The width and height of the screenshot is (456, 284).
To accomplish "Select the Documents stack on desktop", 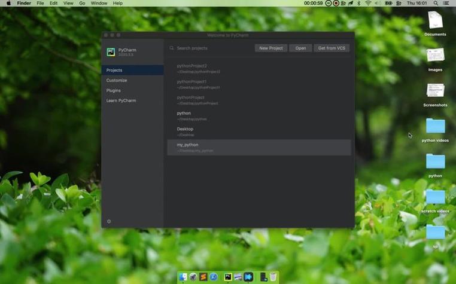I will point(435,20).
